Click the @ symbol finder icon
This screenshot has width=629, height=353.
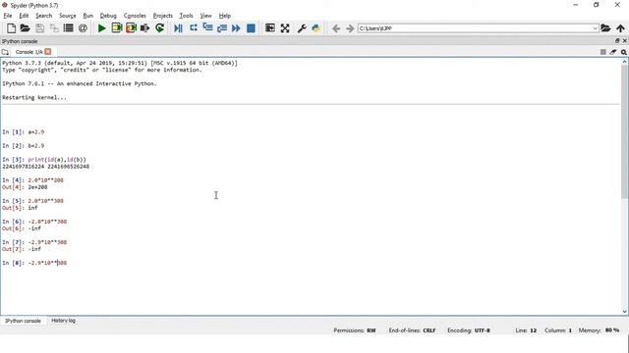[x=83, y=28]
